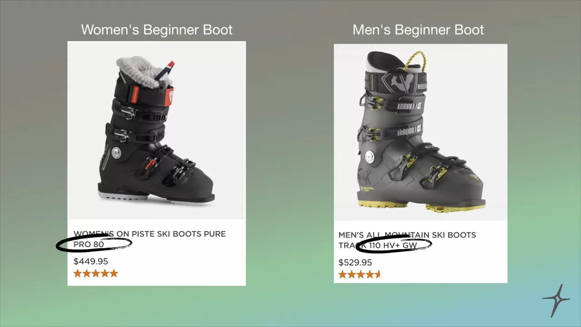Click the red Rossignol badge on women's boot cuff
The height and width of the screenshot is (327, 581).
[169, 97]
